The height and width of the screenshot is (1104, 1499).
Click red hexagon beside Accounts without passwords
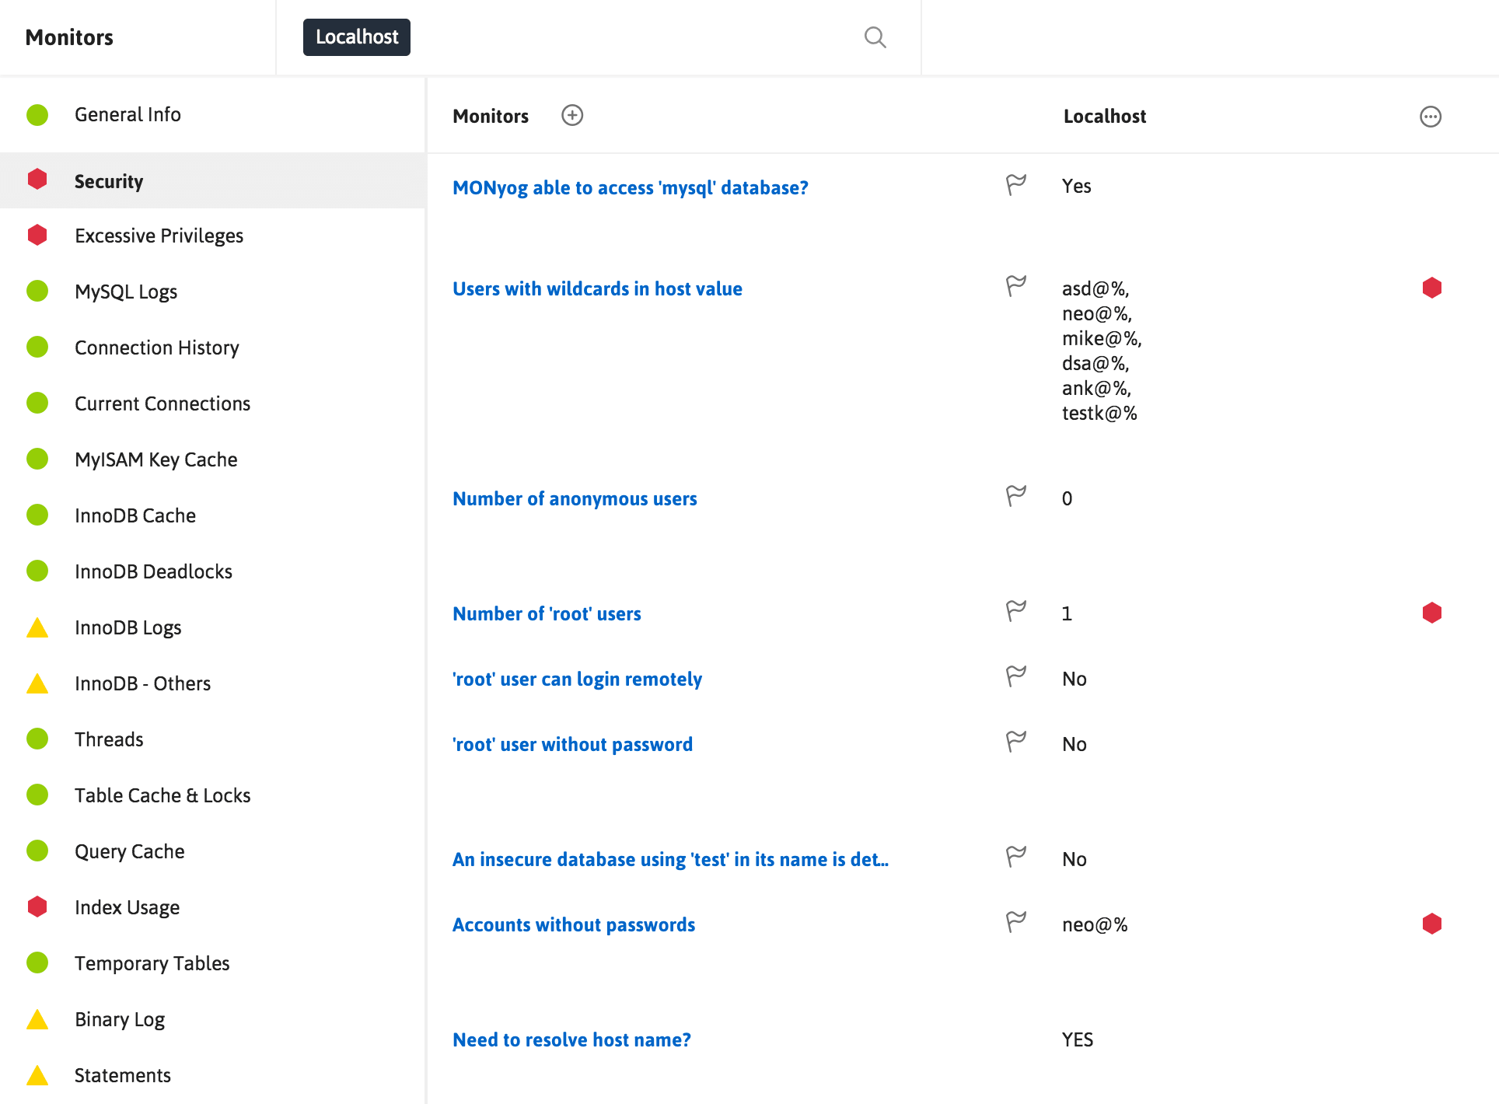[x=1431, y=924]
